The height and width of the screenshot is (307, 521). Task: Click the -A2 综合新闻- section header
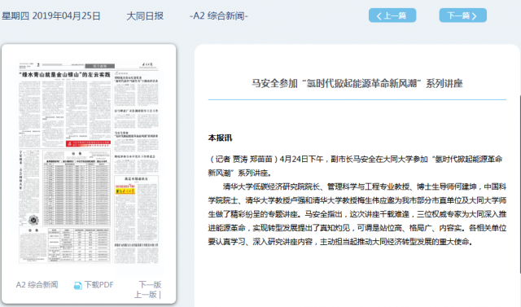click(219, 15)
